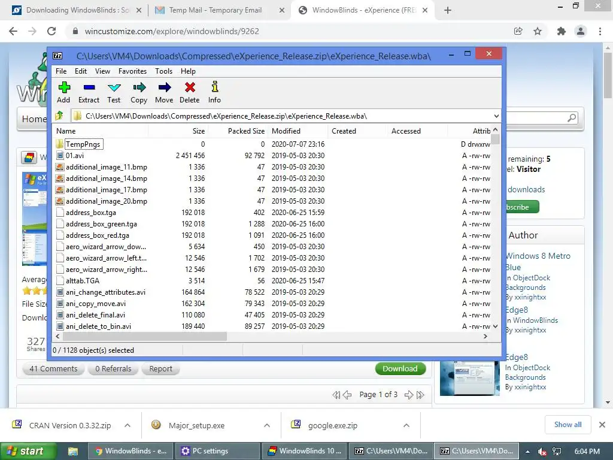Sort file list by Size column
The height and width of the screenshot is (460, 613).
pyautogui.click(x=178, y=131)
